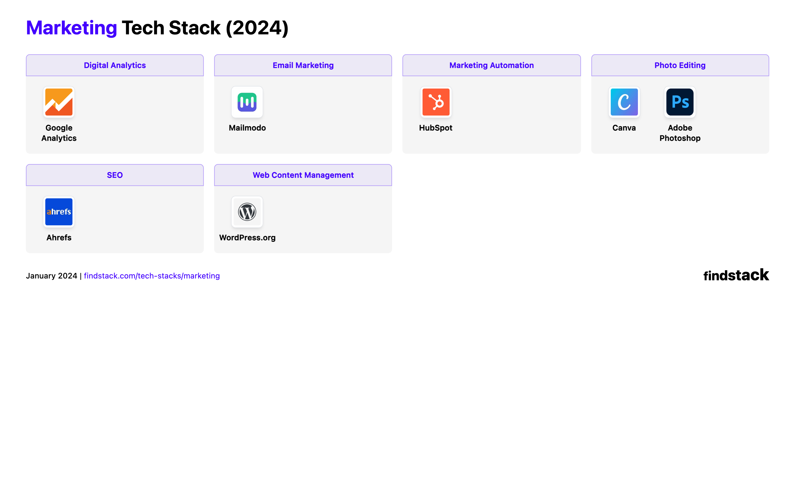The image size is (795, 496).
Task: Open the Adobe Photoshop Ps icon
Action: click(680, 102)
